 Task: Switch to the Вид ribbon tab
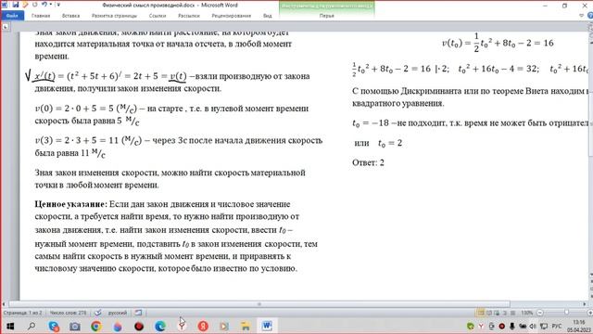click(268, 16)
